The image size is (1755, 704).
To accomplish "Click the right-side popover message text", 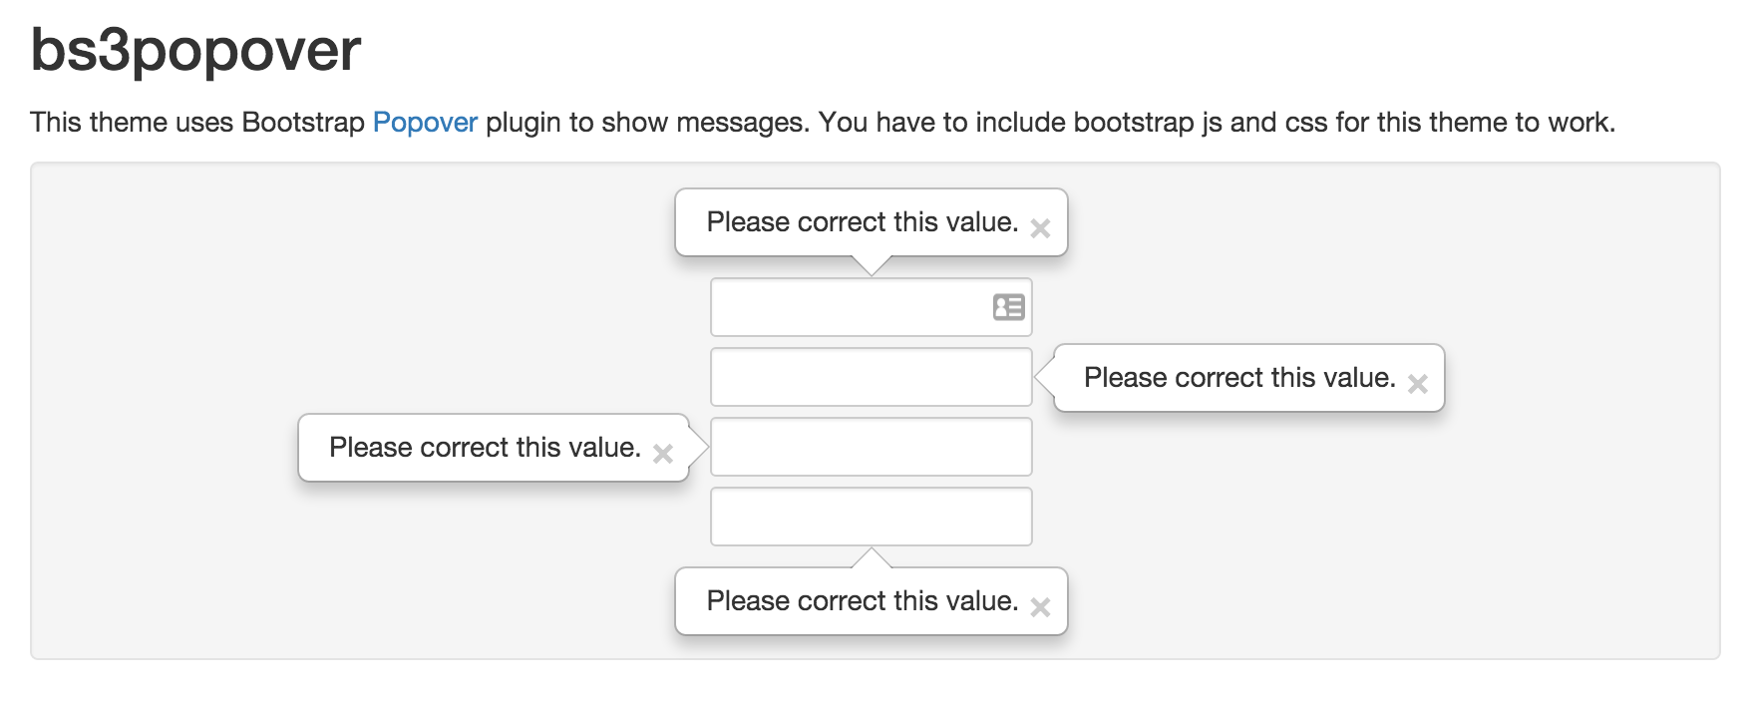I will coord(1239,378).
